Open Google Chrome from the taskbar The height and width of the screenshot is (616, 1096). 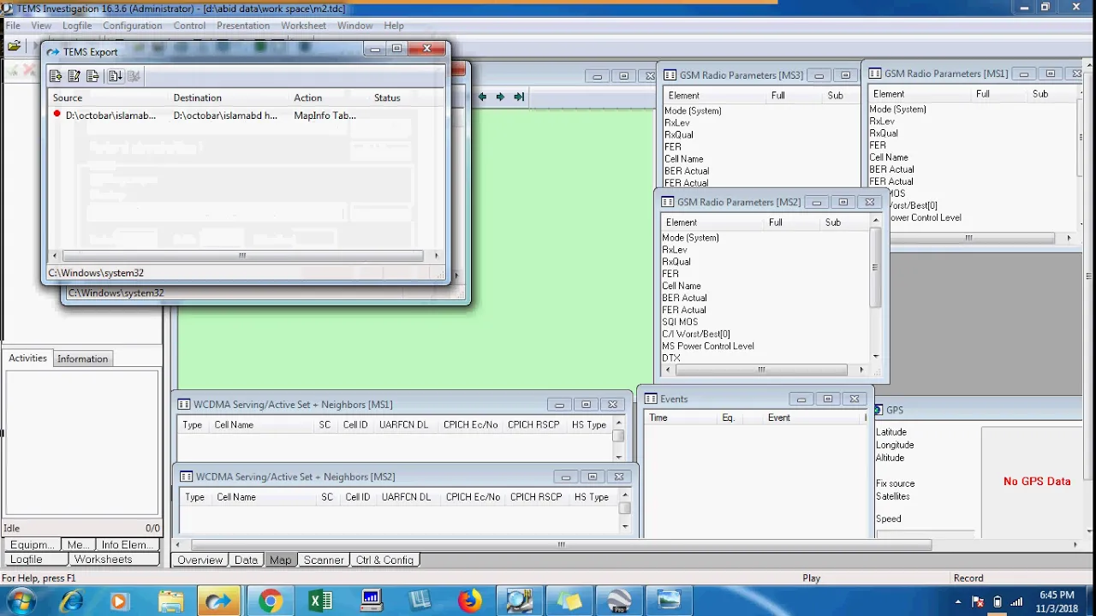[270, 601]
